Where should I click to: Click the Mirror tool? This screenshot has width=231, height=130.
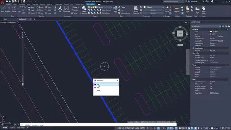click(40, 10)
